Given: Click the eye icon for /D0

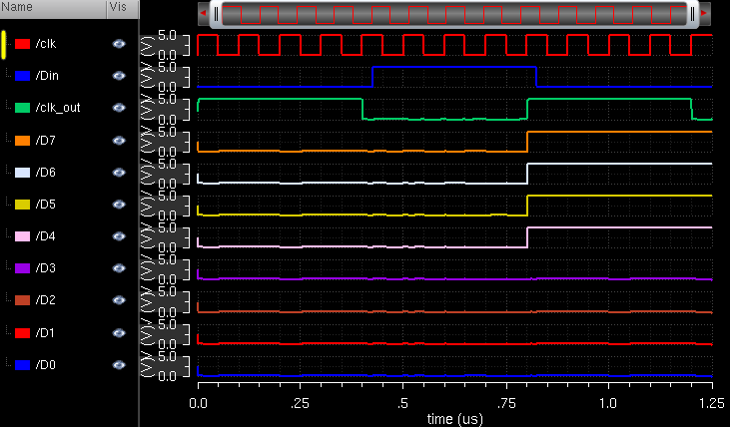Looking at the screenshot, I should 119,365.
